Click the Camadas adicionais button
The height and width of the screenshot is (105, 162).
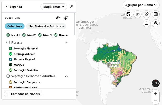[x=23, y=94]
